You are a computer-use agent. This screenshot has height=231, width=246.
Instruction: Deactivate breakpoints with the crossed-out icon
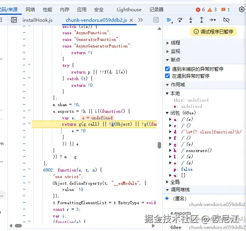(226, 20)
